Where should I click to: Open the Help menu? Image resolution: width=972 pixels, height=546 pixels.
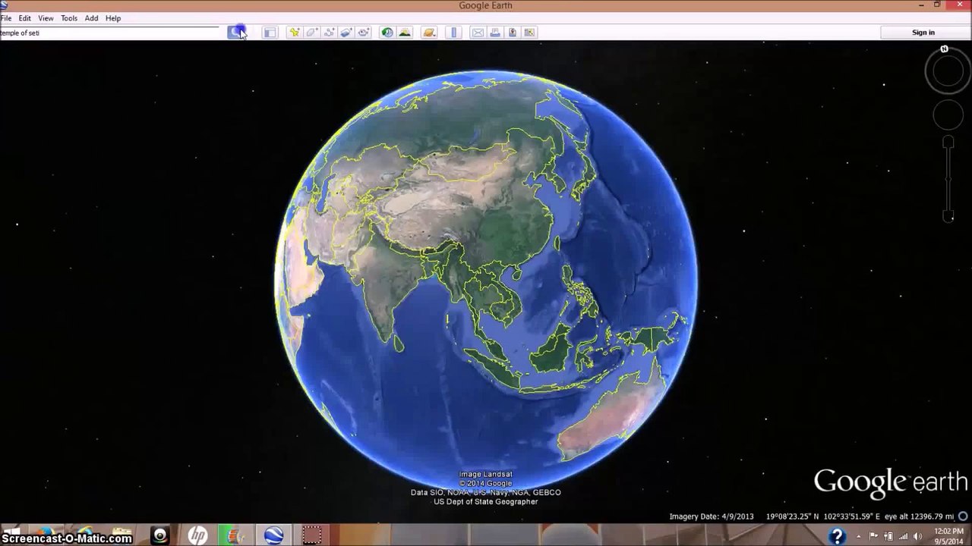coord(113,18)
